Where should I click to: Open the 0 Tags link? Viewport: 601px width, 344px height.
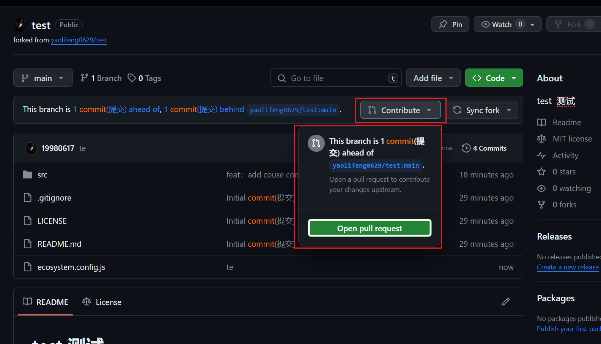coord(145,78)
